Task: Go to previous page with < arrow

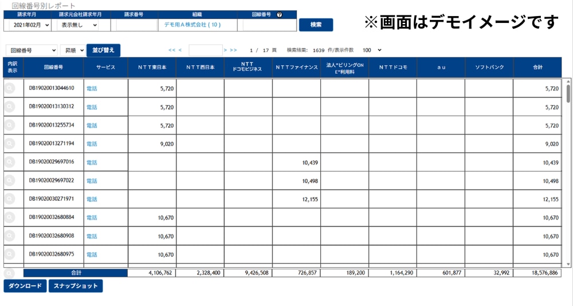Action: (x=180, y=50)
